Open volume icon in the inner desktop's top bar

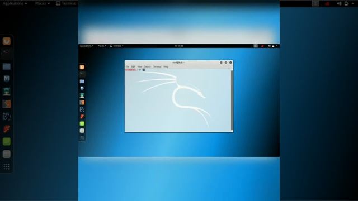(269, 46)
